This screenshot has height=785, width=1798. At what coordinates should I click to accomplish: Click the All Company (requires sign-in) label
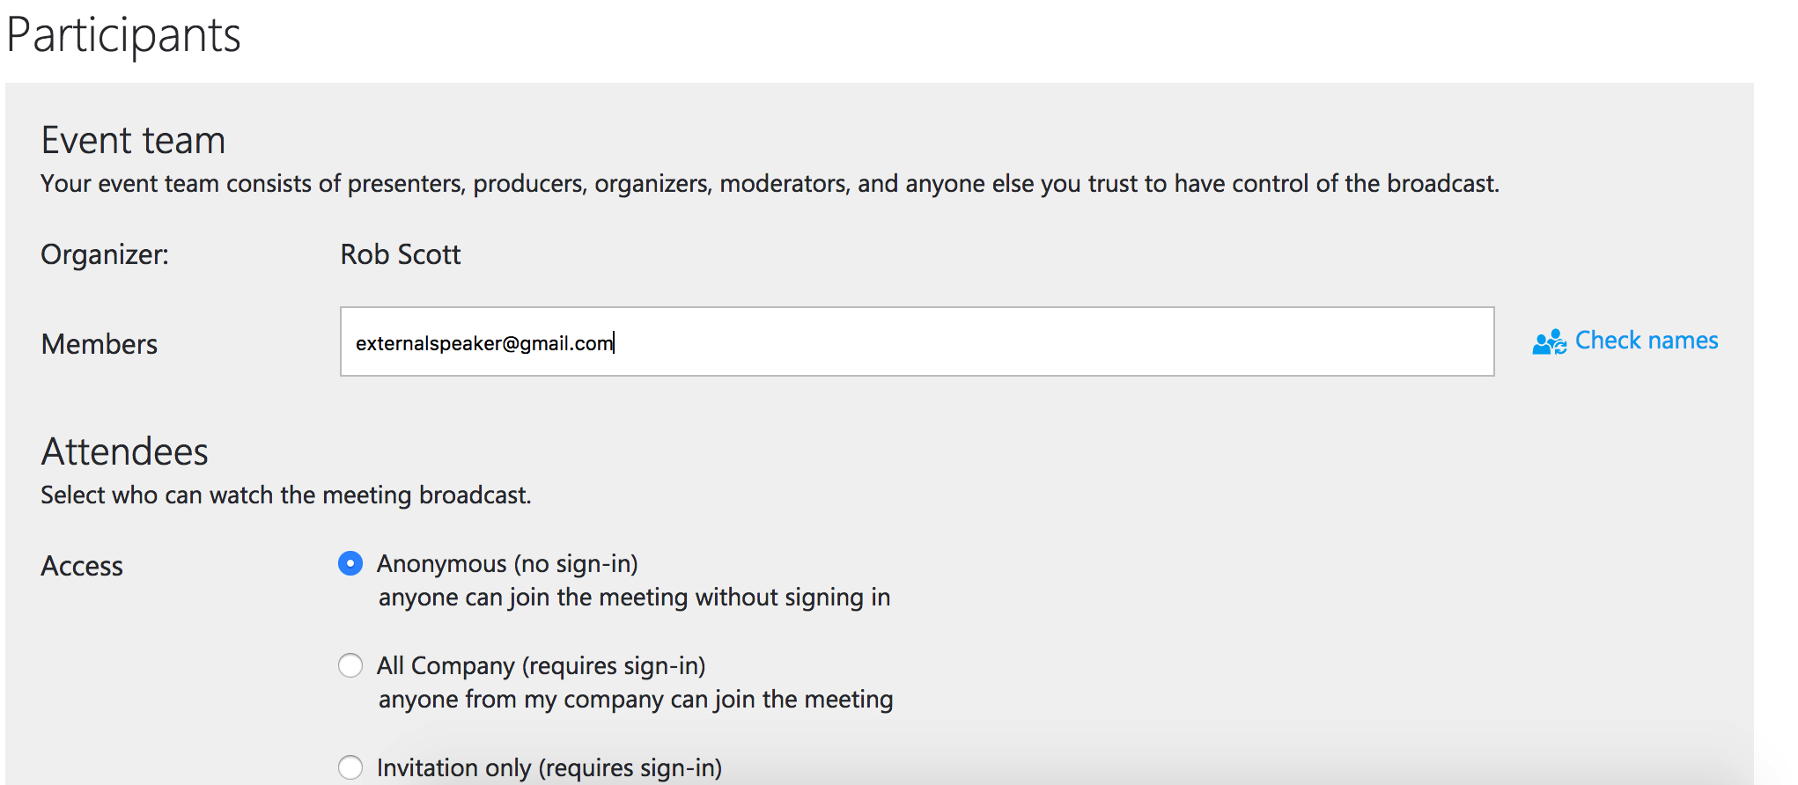(542, 665)
